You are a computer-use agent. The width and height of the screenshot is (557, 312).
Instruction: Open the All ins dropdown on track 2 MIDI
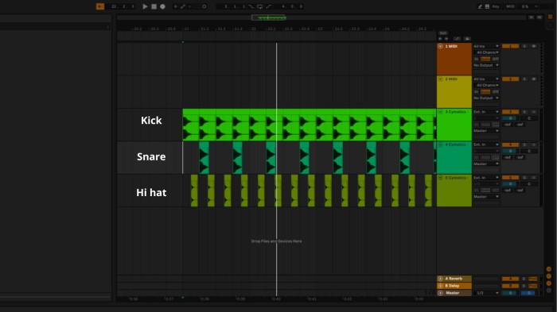[x=486, y=79]
